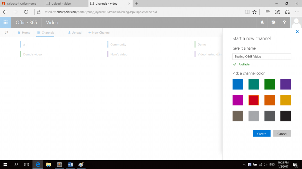Open the Office 365 app launcher grid
The image size is (302, 169).
6,22
